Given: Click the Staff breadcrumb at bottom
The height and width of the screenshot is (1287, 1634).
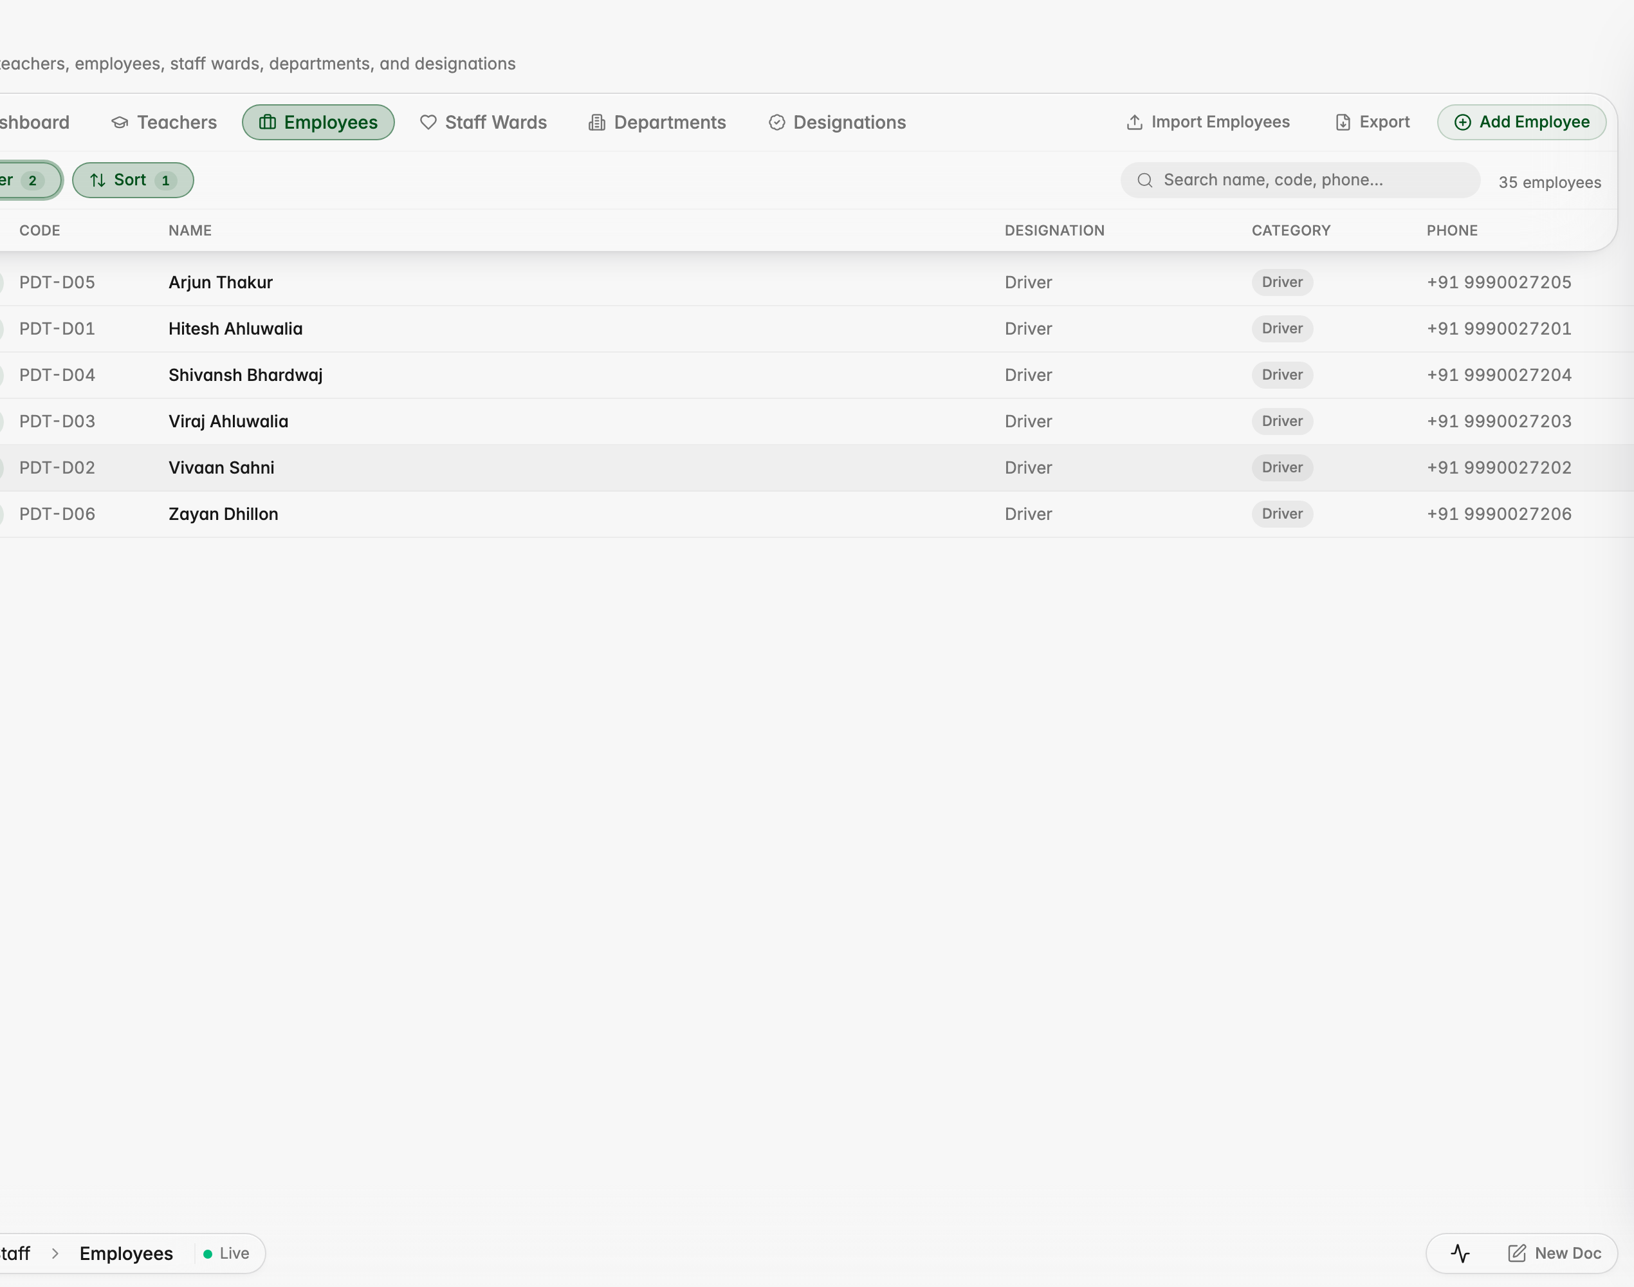Looking at the screenshot, I should [15, 1253].
